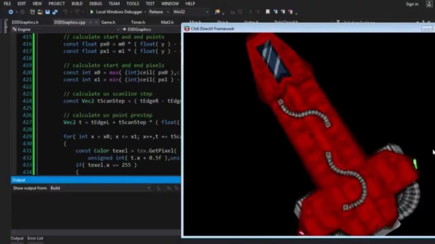Switch to the Game.h tab

pyautogui.click(x=108, y=22)
